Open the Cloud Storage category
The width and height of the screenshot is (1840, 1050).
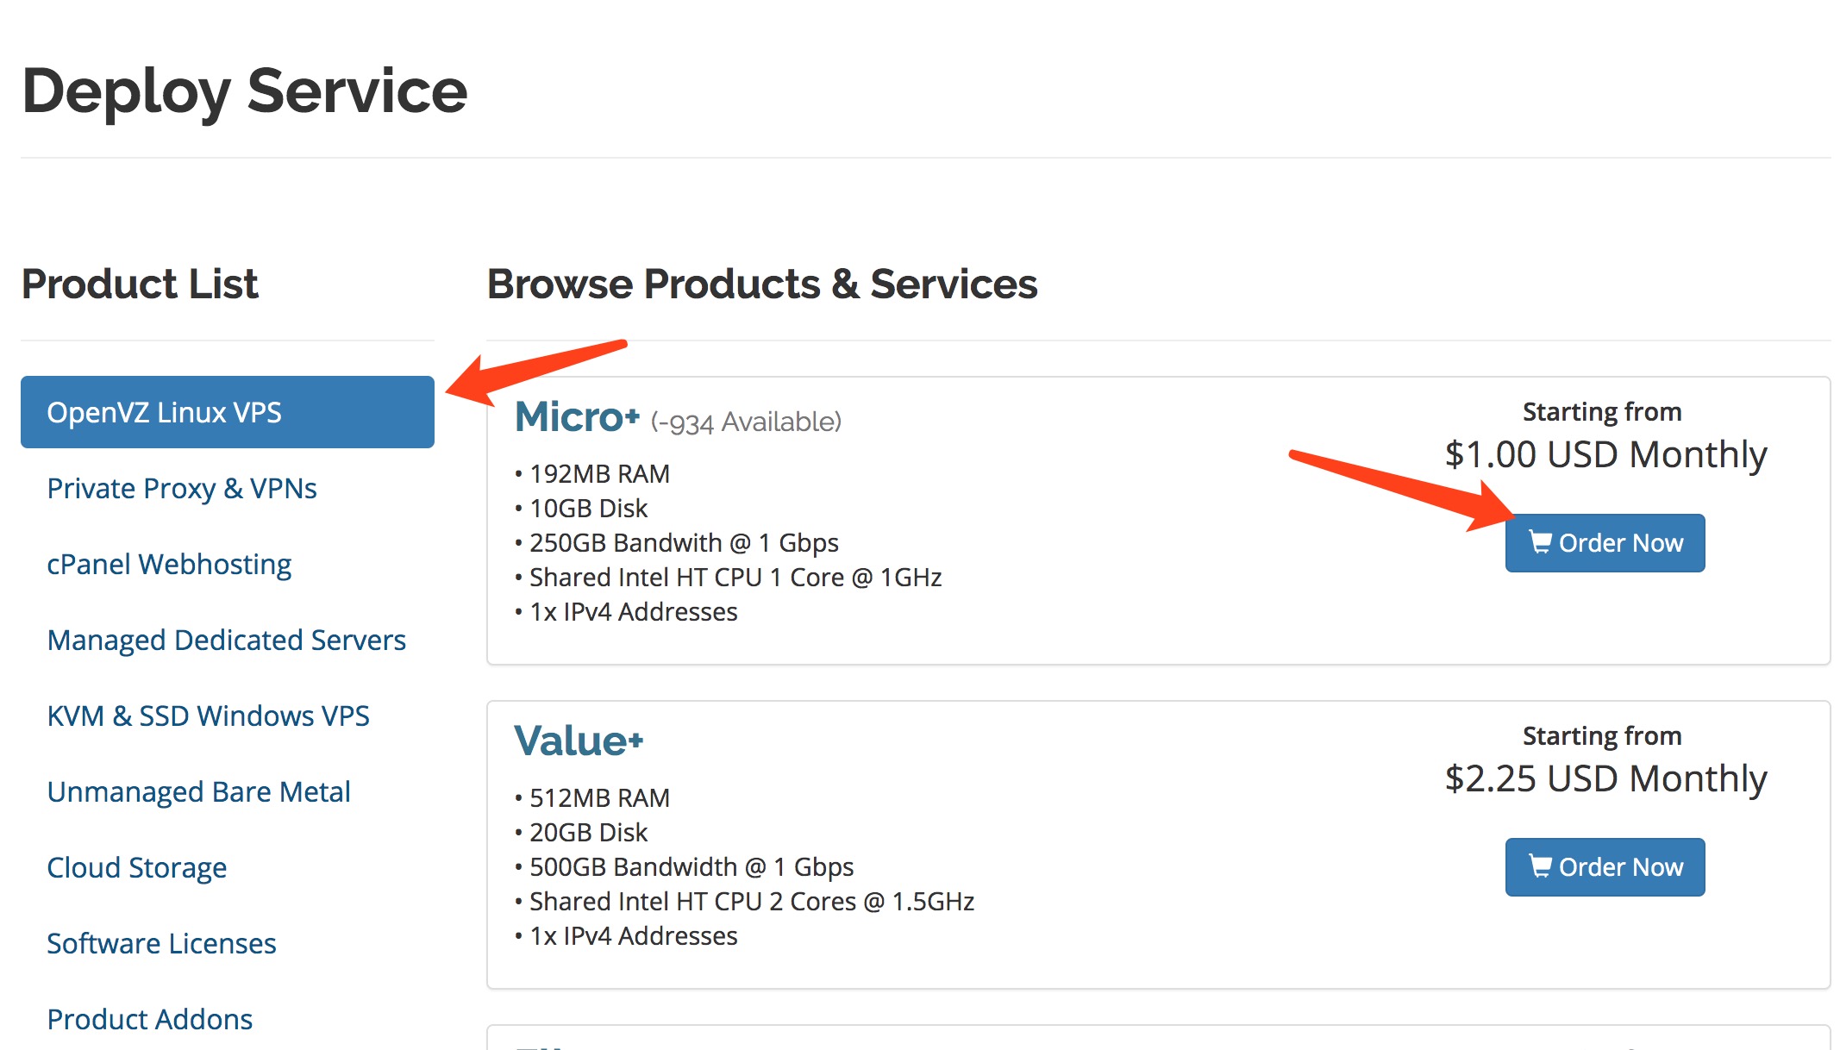pos(136,867)
